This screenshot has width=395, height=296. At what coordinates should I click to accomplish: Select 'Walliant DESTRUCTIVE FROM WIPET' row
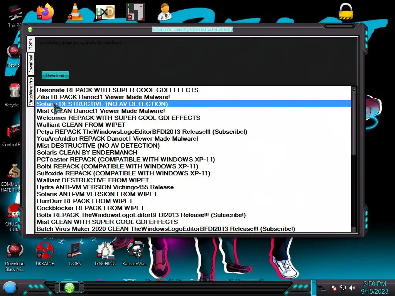pos(193,180)
